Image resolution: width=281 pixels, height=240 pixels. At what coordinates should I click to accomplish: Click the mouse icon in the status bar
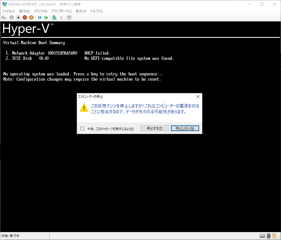click(268, 236)
